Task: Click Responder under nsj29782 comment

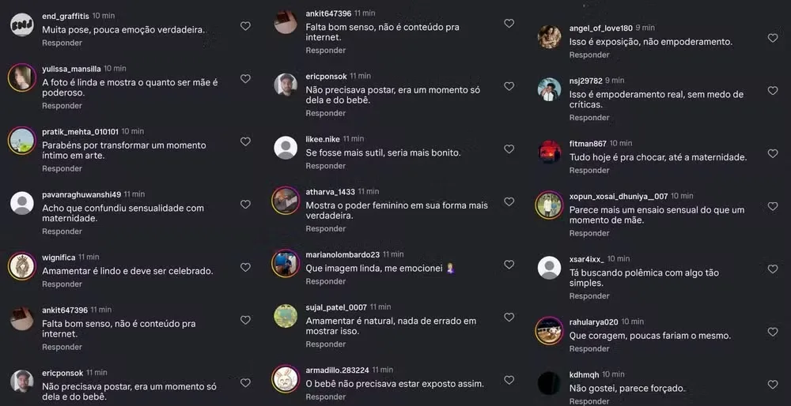Action: (x=589, y=118)
